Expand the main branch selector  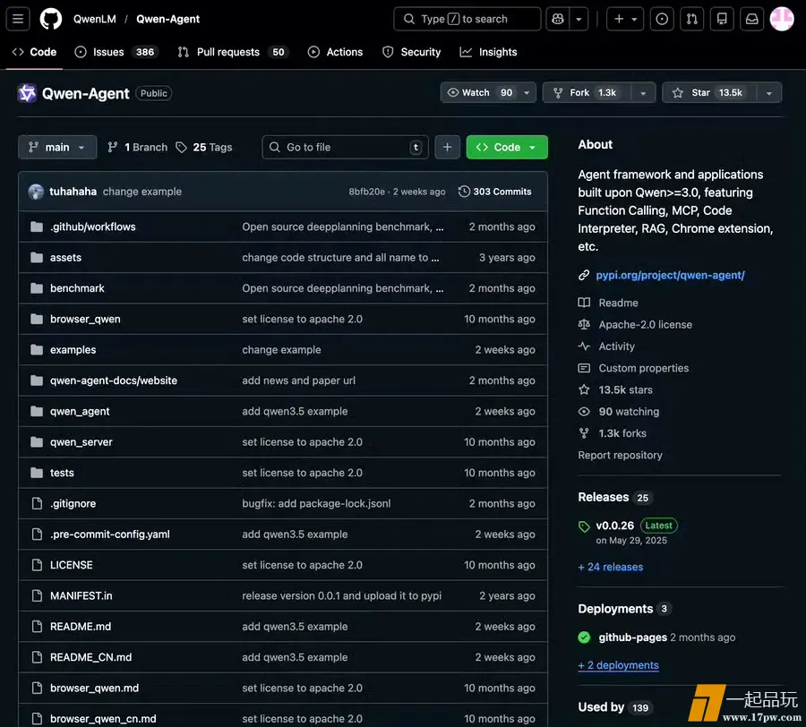[x=57, y=147]
